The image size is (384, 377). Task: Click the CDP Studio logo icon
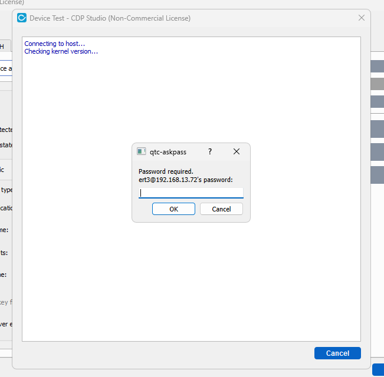pyautogui.click(x=22, y=18)
